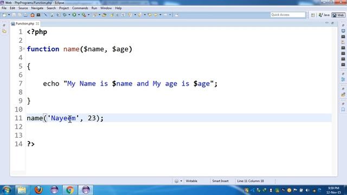Click the closing '?>' tag line 14
347x195 pixels.
point(31,144)
